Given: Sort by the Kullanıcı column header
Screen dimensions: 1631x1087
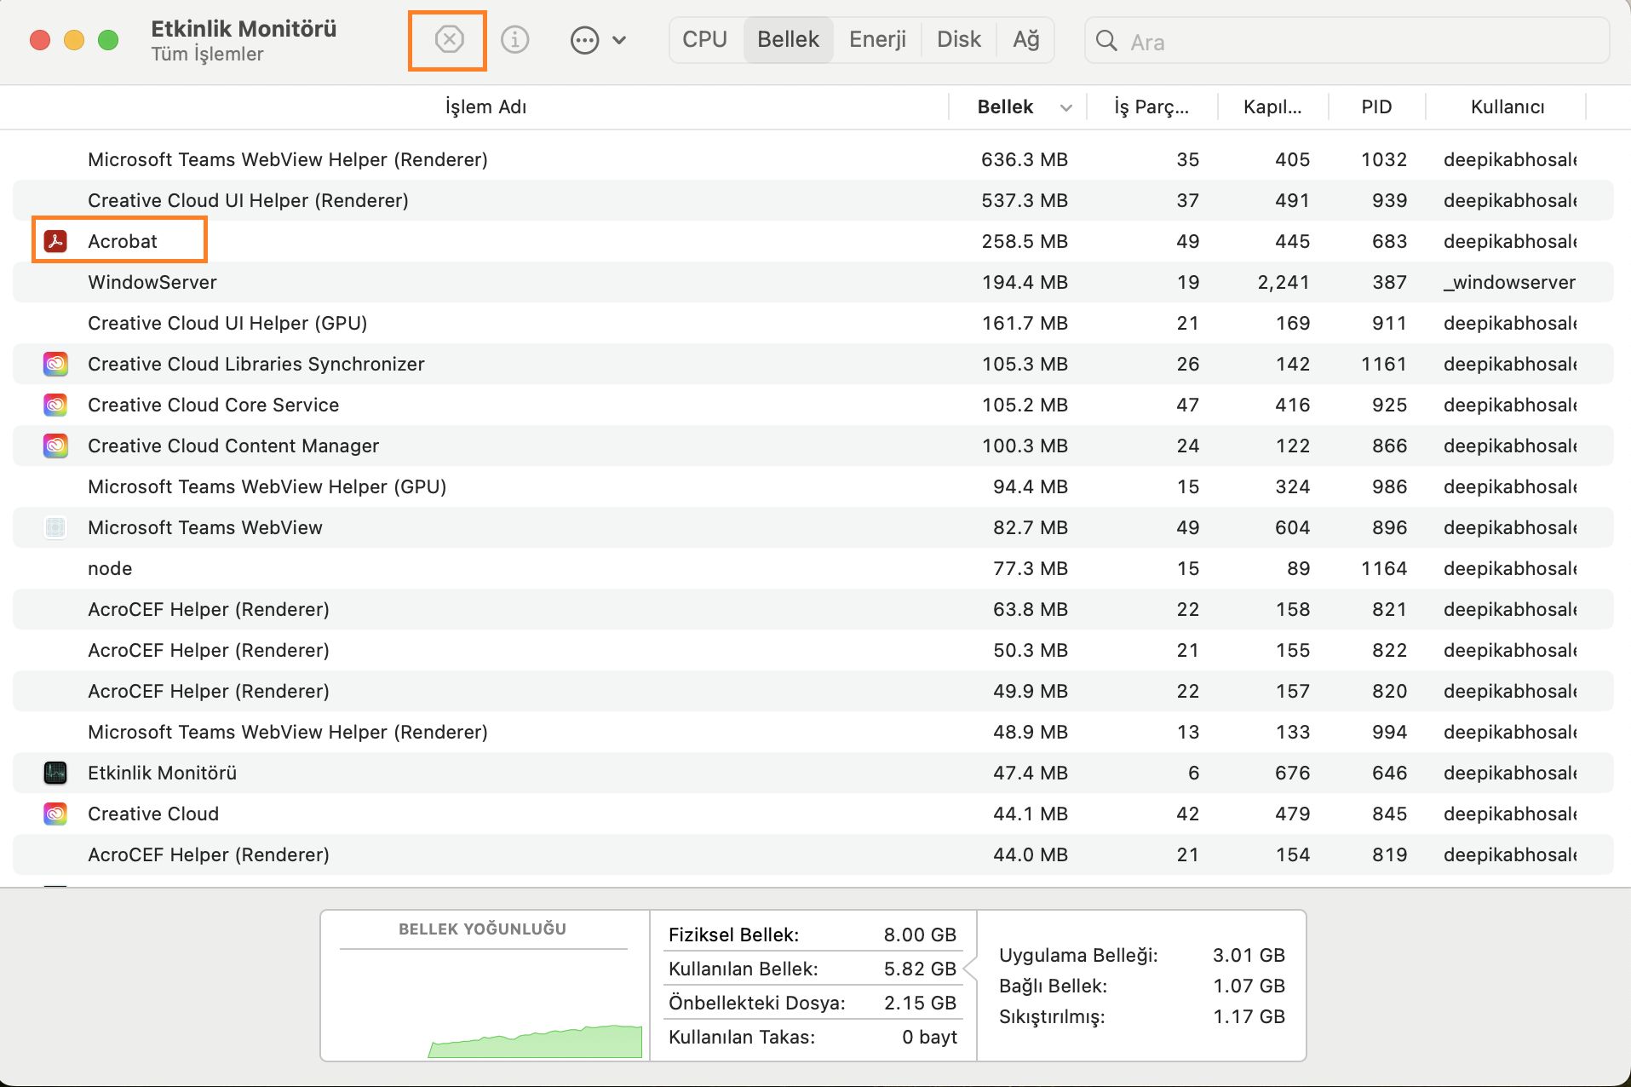Looking at the screenshot, I should tap(1507, 107).
